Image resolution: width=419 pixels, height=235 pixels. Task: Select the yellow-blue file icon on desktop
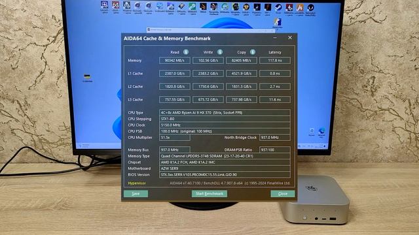point(87,78)
